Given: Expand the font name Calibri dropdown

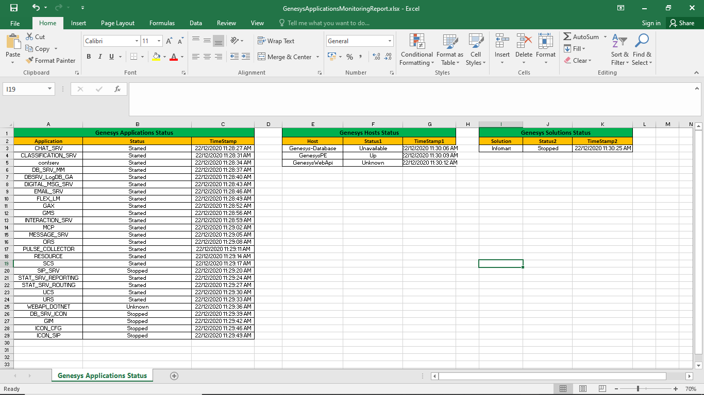Looking at the screenshot, I should pyautogui.click(x=137, y=41).
